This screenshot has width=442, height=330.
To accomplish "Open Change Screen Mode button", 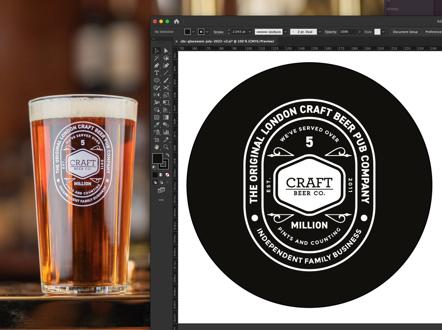I will tap(161, 190).
